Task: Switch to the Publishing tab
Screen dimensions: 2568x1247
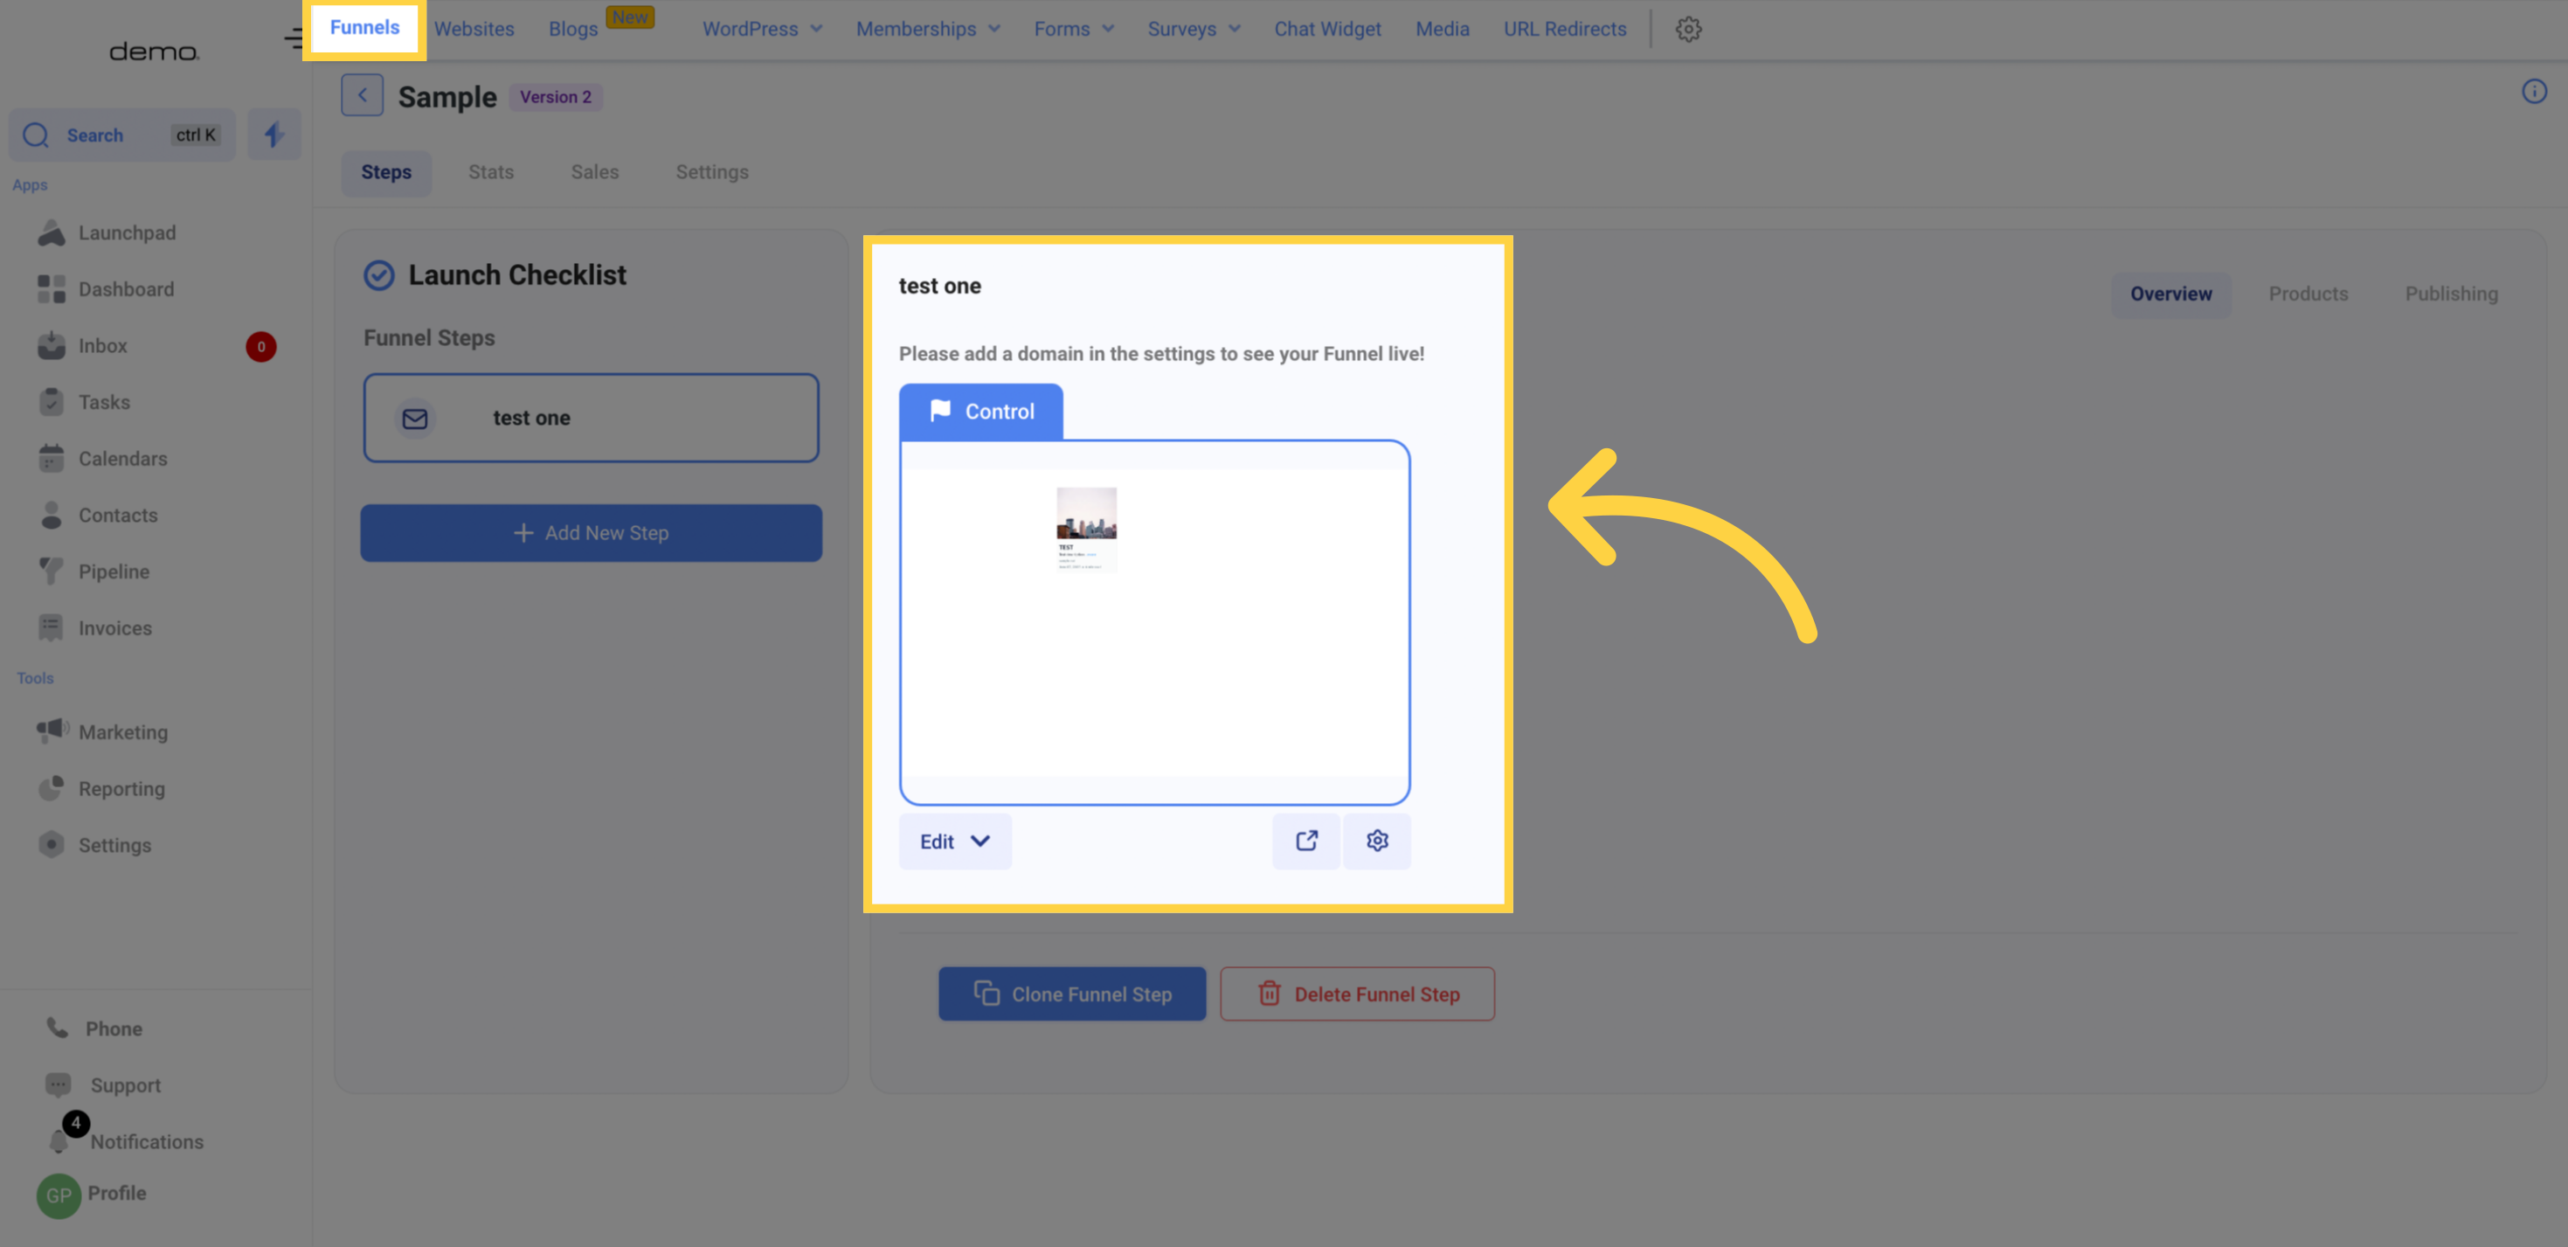Action: point(2450,294)
